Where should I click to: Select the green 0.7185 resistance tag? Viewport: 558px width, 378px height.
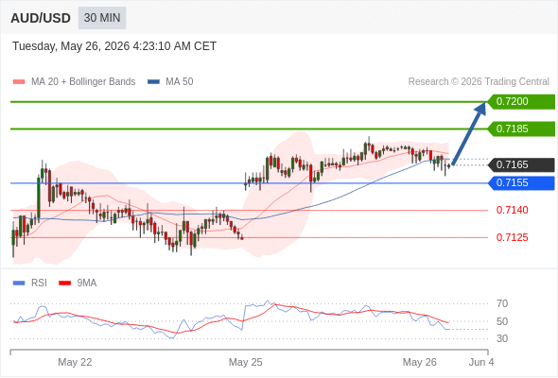(x=521, y=129)
